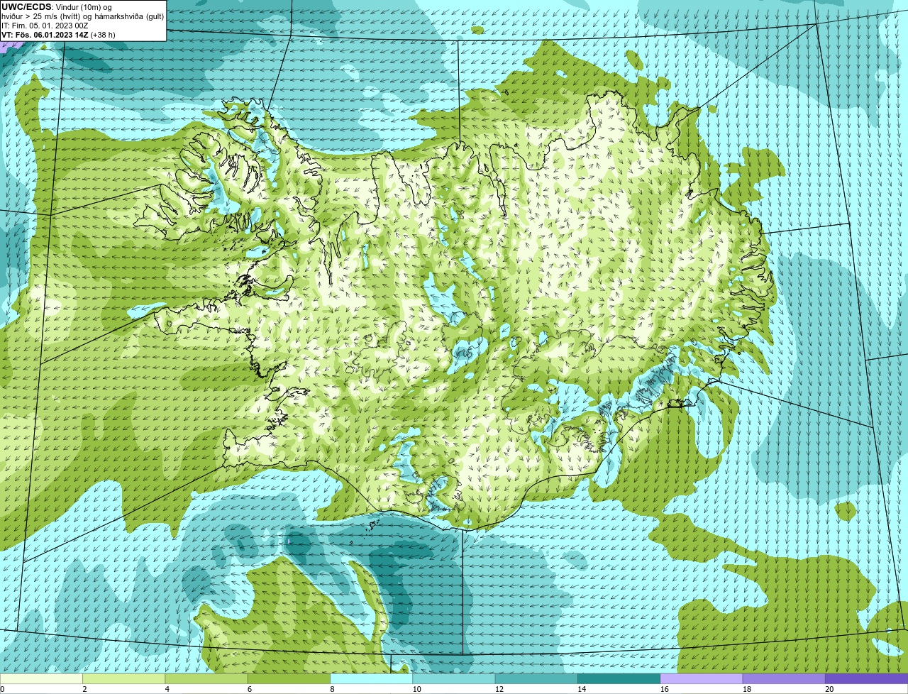
Task: Click the legend tick label "16"
Action: [x=664, y=689]
